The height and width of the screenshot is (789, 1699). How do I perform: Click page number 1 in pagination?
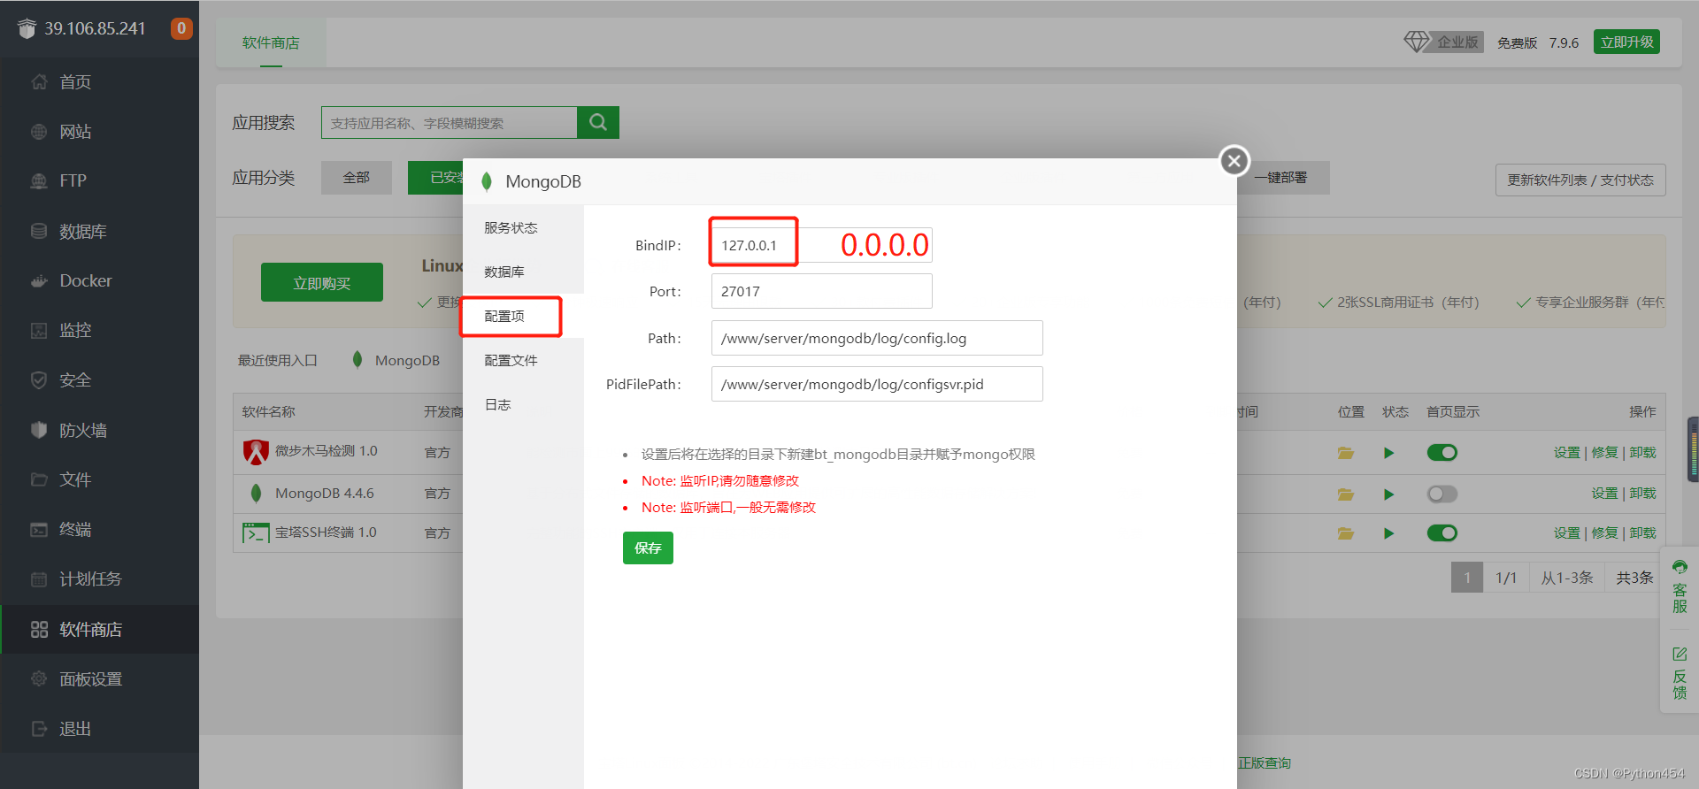(x=1467, y=578)
